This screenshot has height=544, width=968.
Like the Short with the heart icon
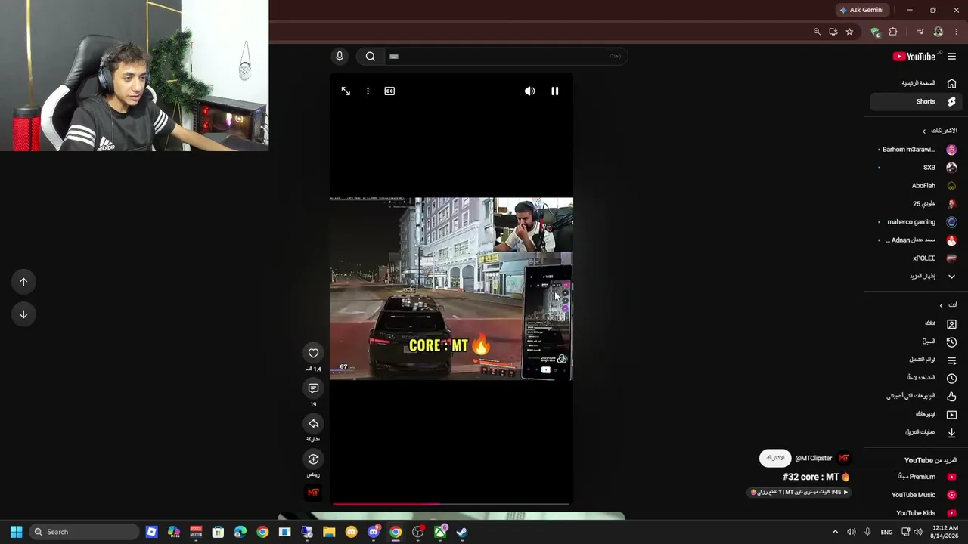tap(313, 353)
